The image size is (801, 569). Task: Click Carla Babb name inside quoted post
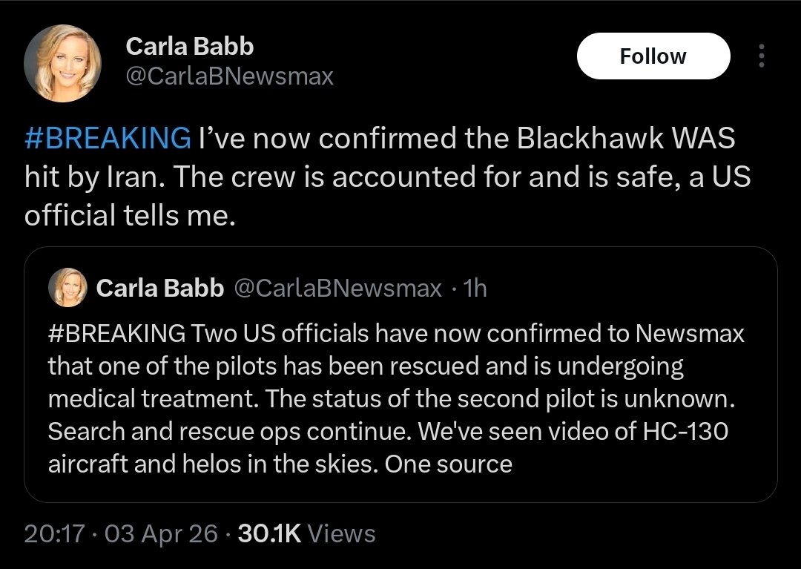(x=160, y=288)
